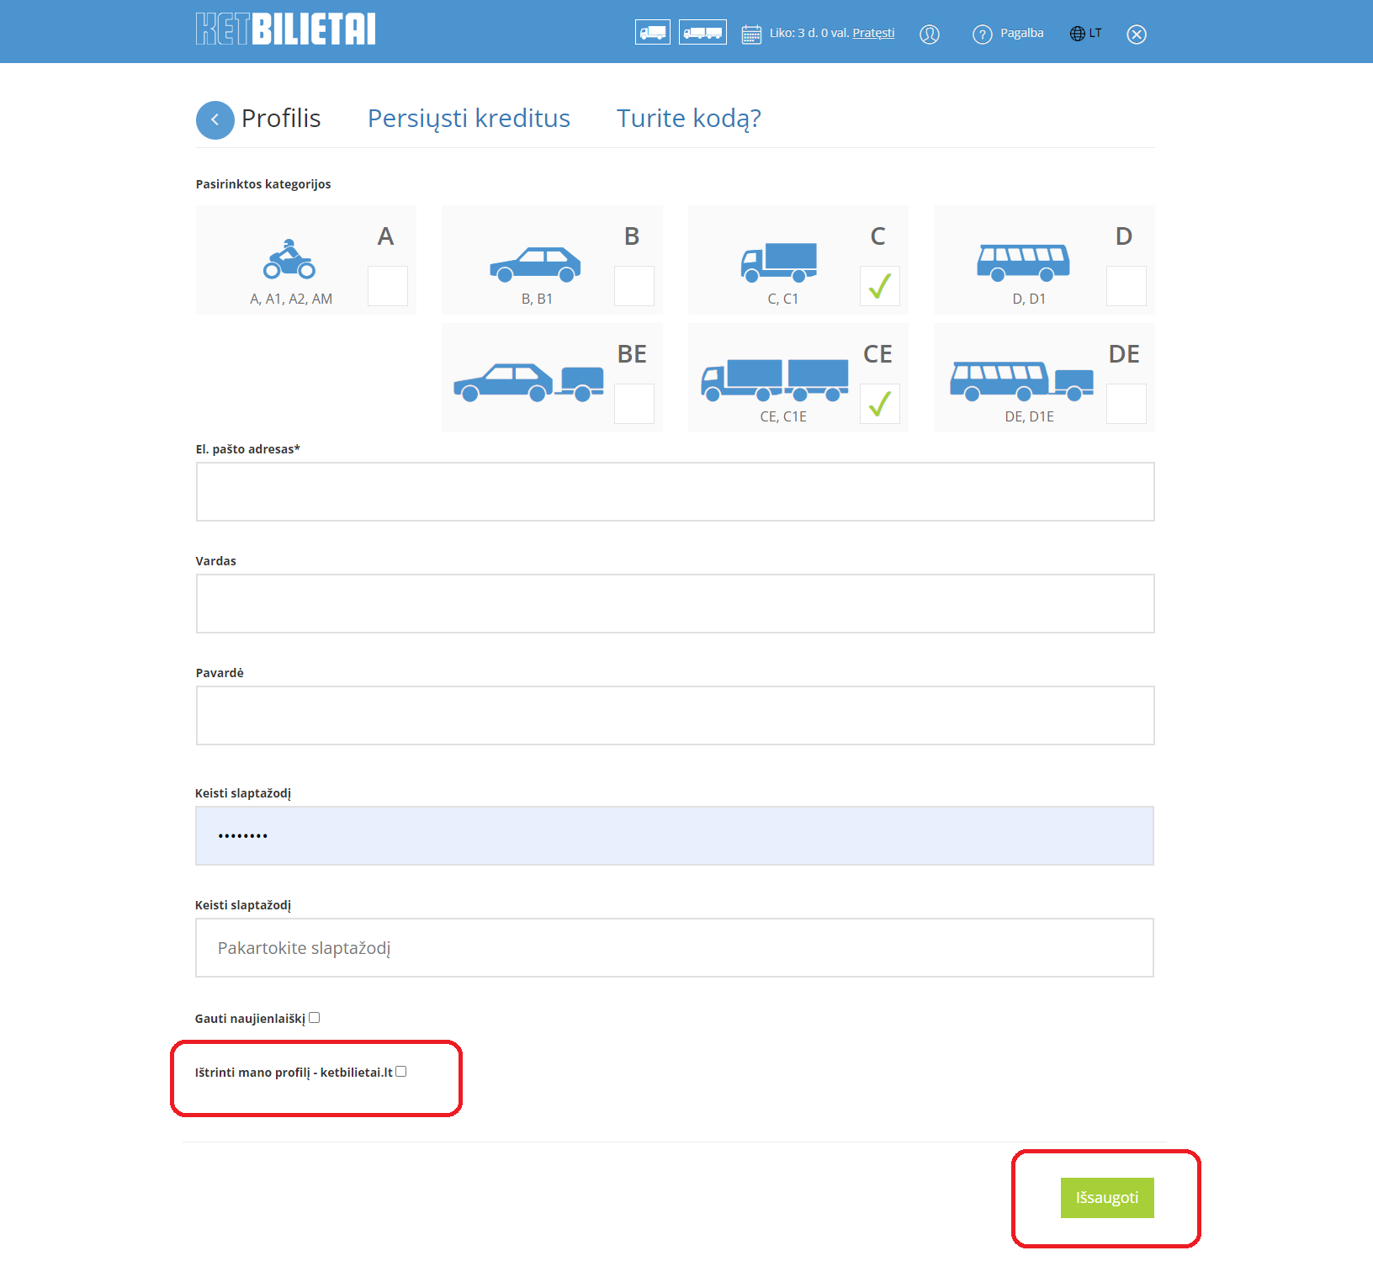Click the Pakartokite slaptažodį field
Screen dimensions: 1373x1277
pyautogui.click(x=675, y=948)
